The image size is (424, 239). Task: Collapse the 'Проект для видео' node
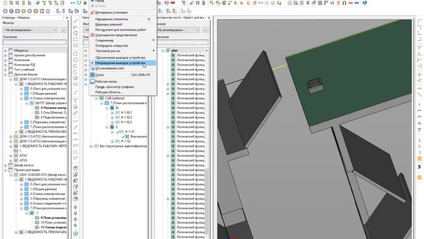click(5, 170)
